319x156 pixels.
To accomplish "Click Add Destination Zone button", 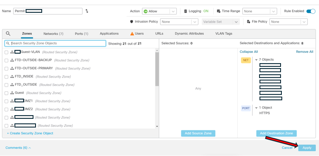I will tap(276, 133).
